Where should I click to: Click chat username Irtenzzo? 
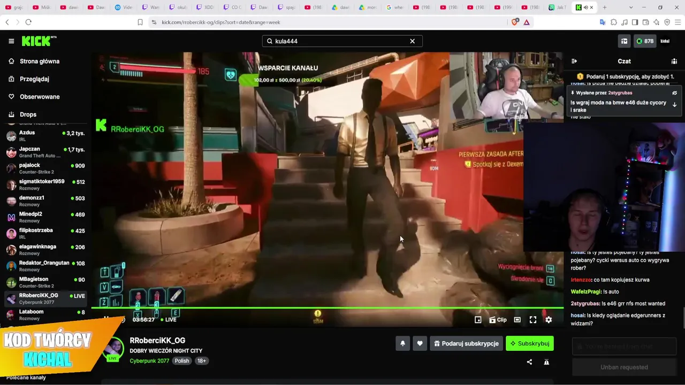pyautogui.click(x=581, y=280)
